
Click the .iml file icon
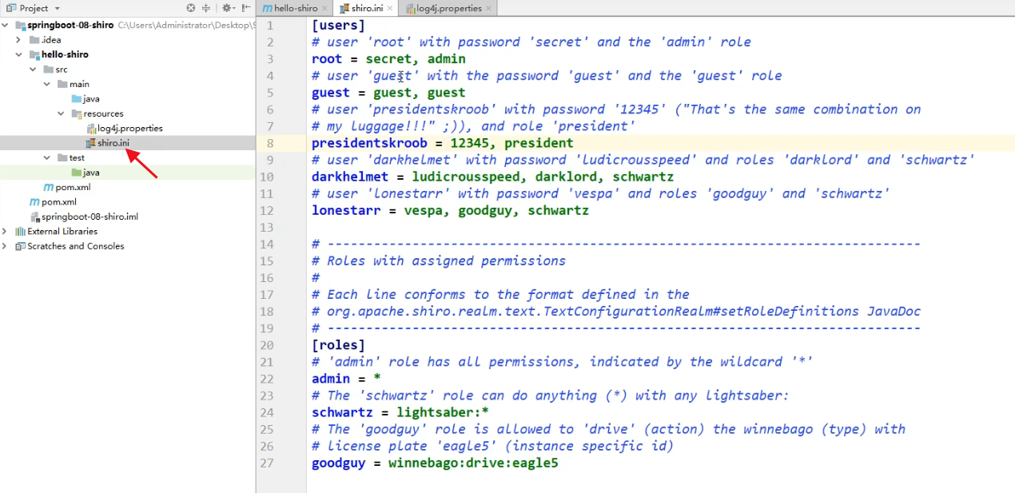click(34, 217)
